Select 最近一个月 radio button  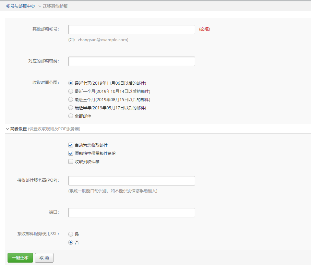[x=71, y=91]
